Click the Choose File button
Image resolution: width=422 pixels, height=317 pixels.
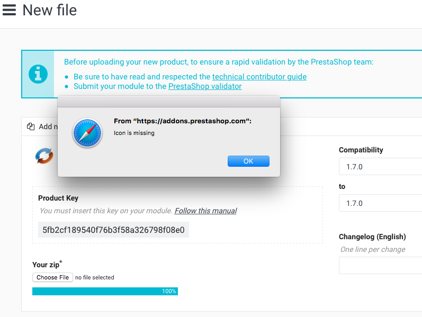[x=52, y=277]
